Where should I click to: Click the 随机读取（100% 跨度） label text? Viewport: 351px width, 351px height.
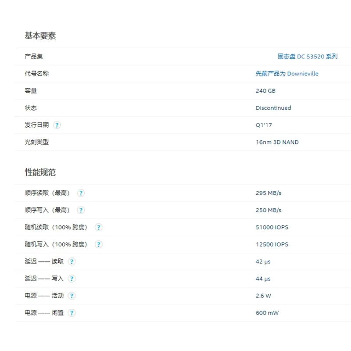[56, 227]
